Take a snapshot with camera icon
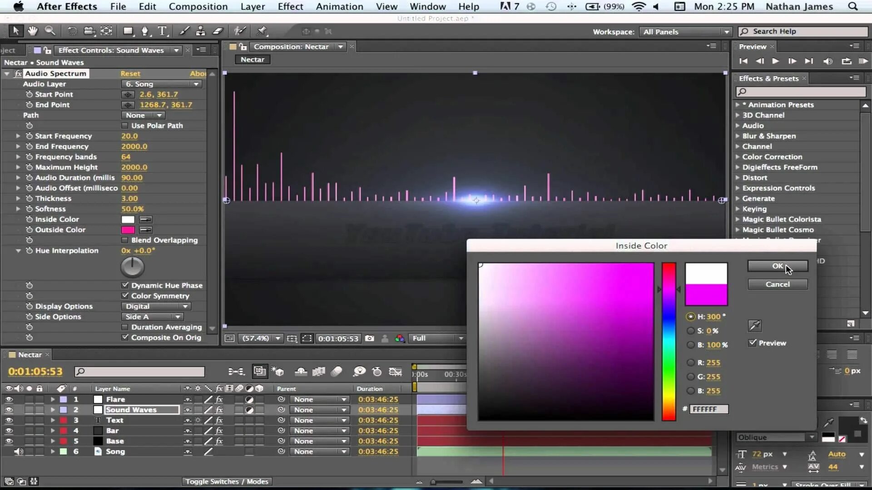This screenshot has width=872, height=490. 370,338
